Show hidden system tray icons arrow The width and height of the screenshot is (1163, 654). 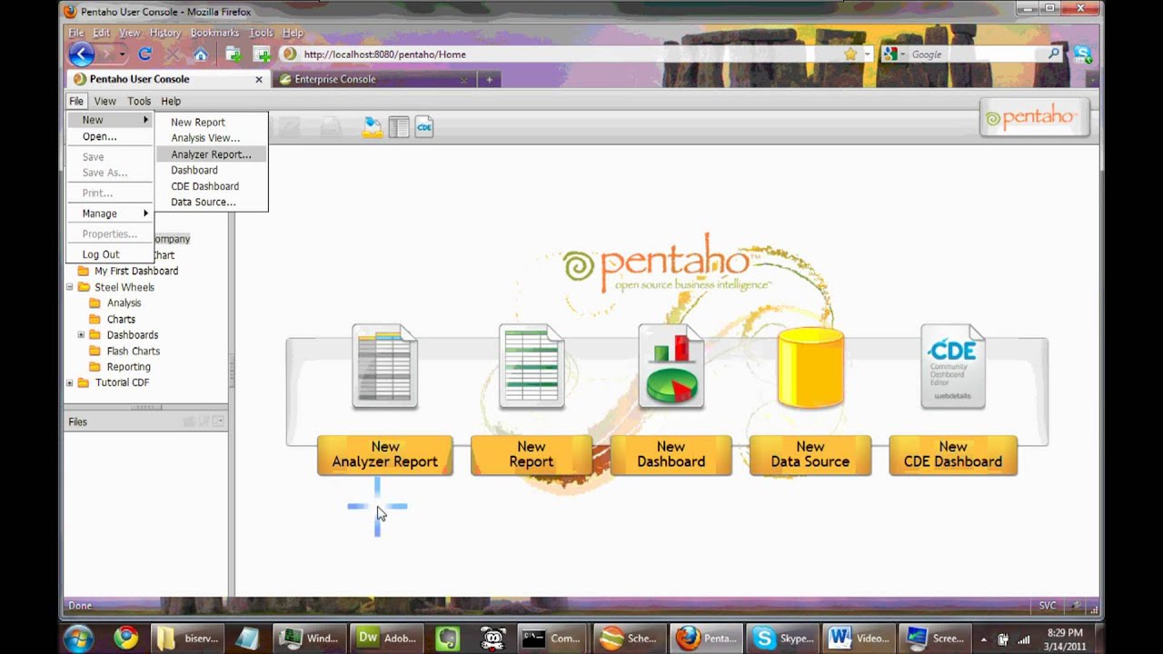pos(982,638)
